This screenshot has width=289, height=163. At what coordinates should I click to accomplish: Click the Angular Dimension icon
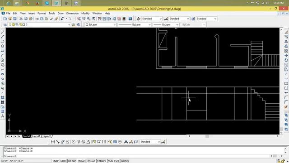click(x=88, y=142)
